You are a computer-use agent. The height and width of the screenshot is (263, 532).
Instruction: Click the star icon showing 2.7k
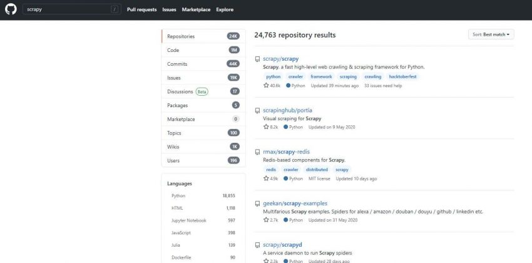coord(266,220)
